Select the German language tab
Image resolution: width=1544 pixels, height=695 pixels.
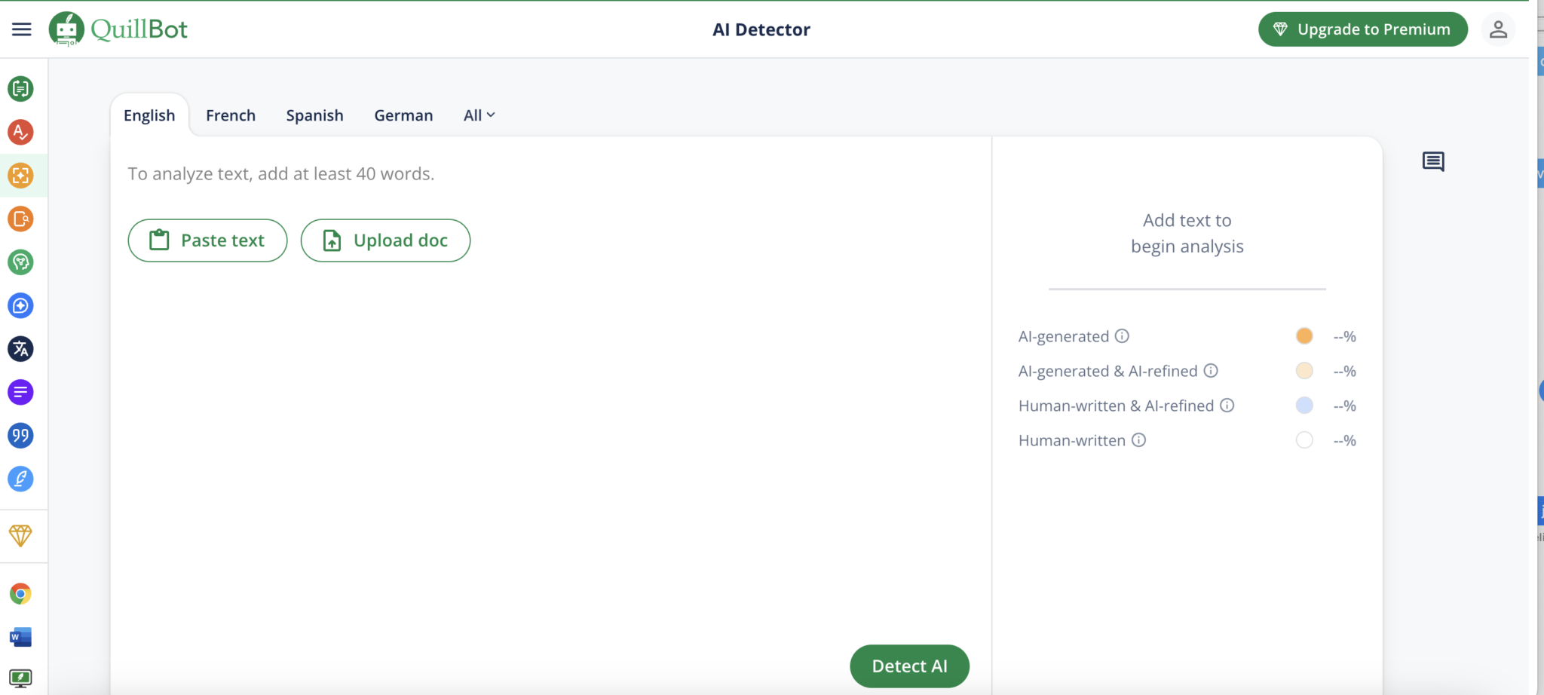pyautogui.click(x=403, y=115)
